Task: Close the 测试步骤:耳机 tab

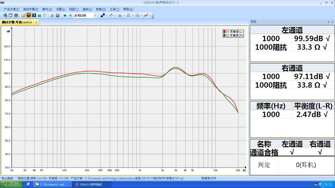Action: [x=36, y=22]
